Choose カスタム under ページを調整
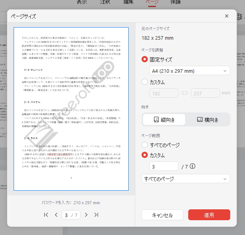The width and height of the screenshot is (245, 235). (145, 82)
